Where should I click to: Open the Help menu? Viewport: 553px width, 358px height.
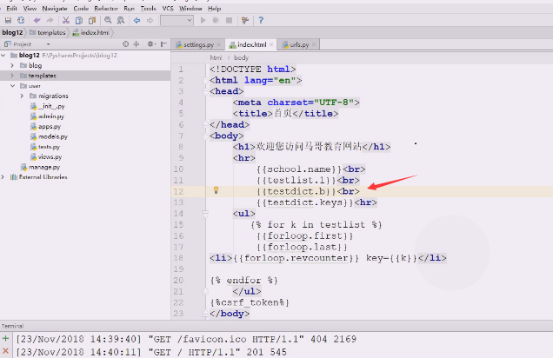[x=214, y=8]
